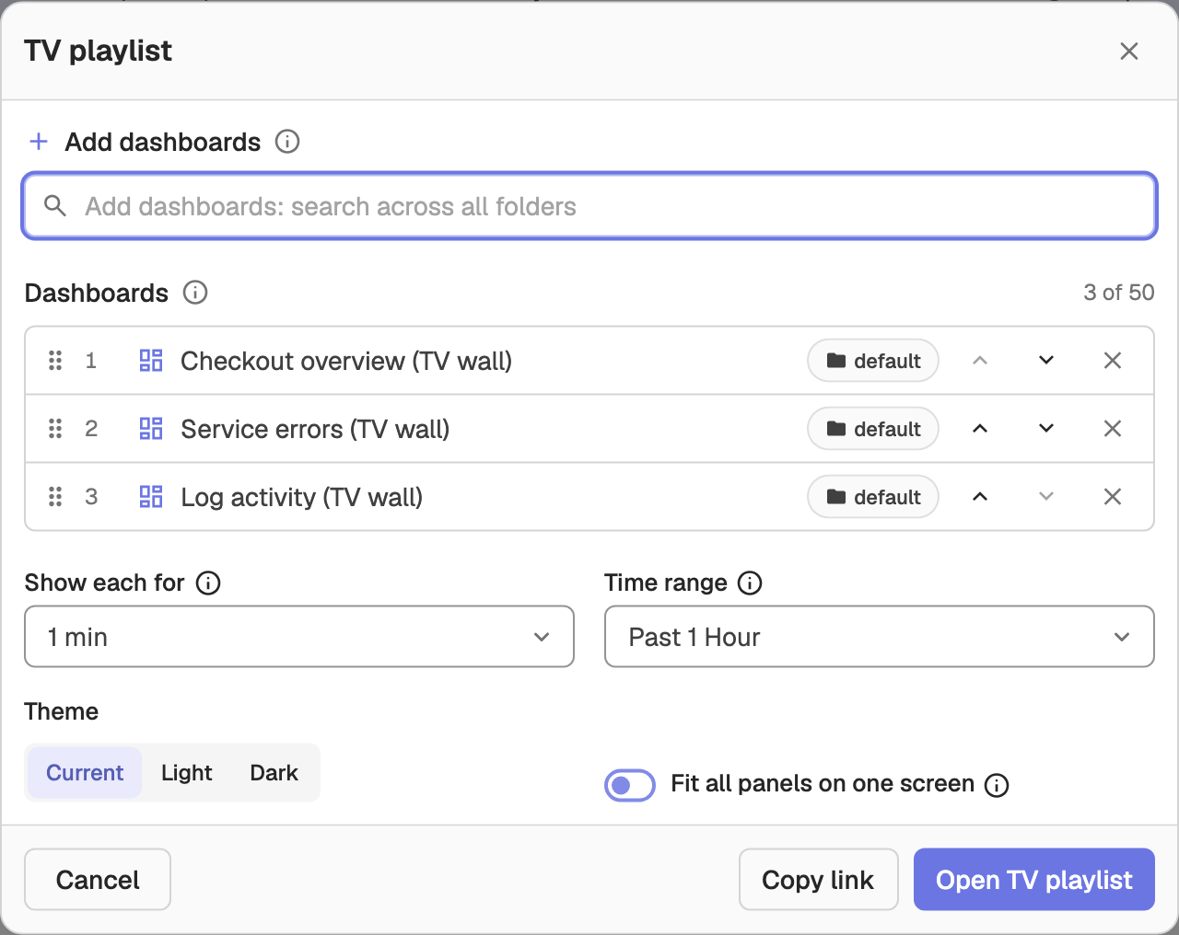
Task: Click default folder tag on Log activity row
Action: 873,497
